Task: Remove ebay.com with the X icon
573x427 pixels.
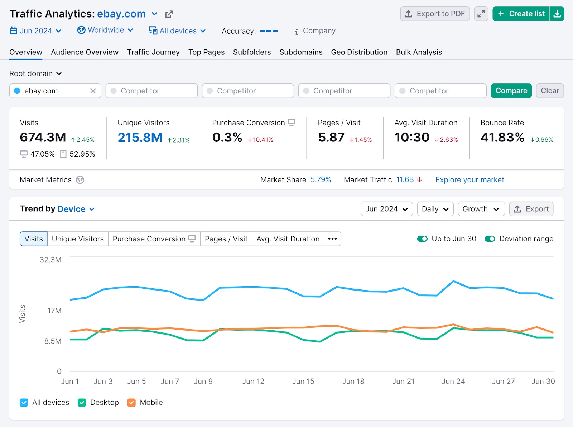Action: [93, 91]
